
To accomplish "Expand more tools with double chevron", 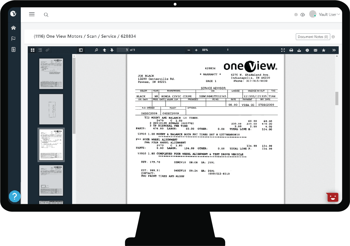I will coord(334,50).
